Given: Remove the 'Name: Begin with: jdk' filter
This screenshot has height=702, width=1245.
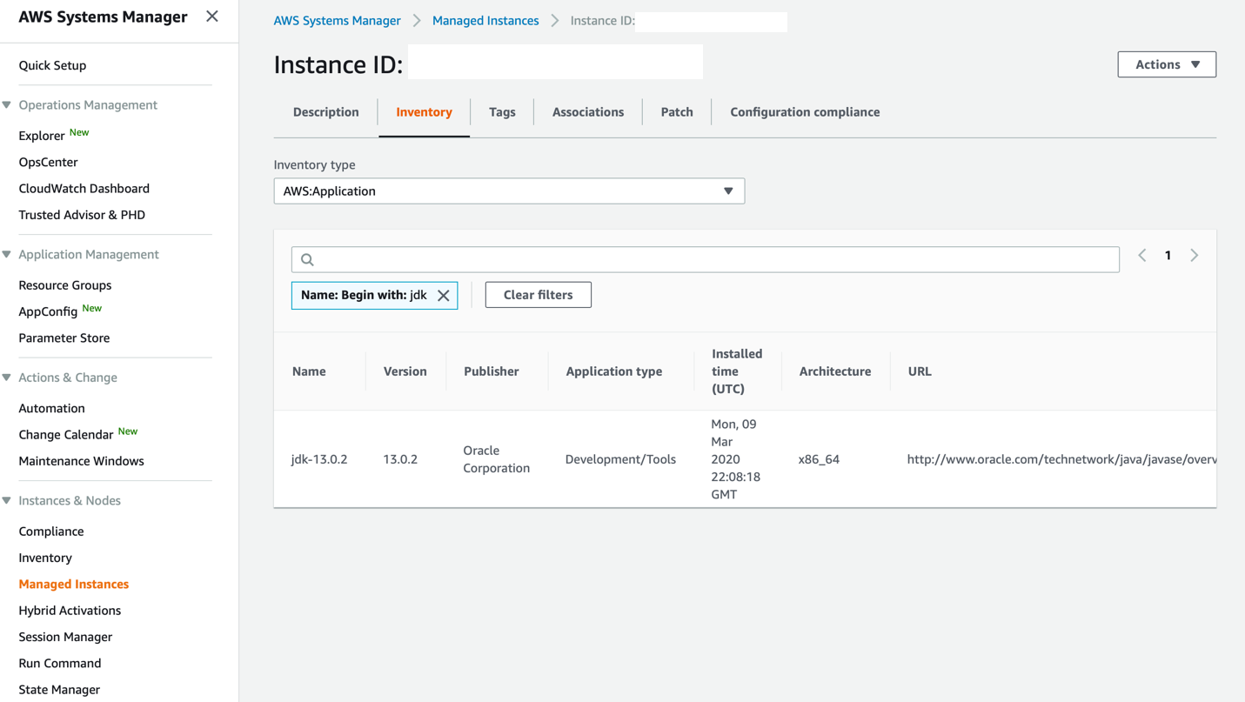Looking at the screenshot, I should click(444, 295).
